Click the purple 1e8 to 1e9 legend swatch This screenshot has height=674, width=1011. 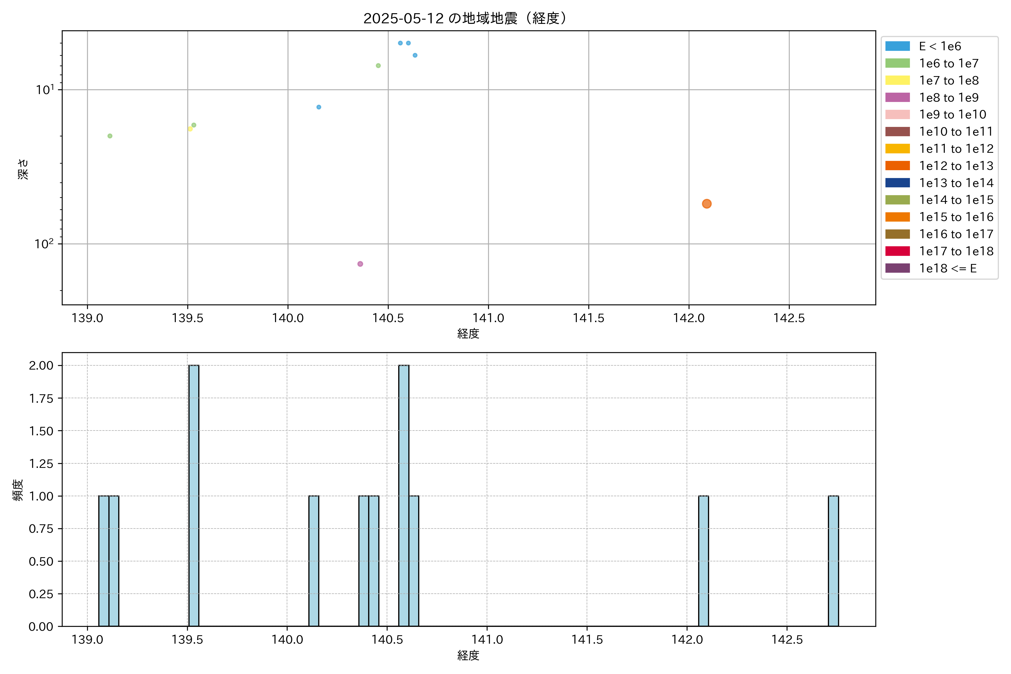coord(897,97)
